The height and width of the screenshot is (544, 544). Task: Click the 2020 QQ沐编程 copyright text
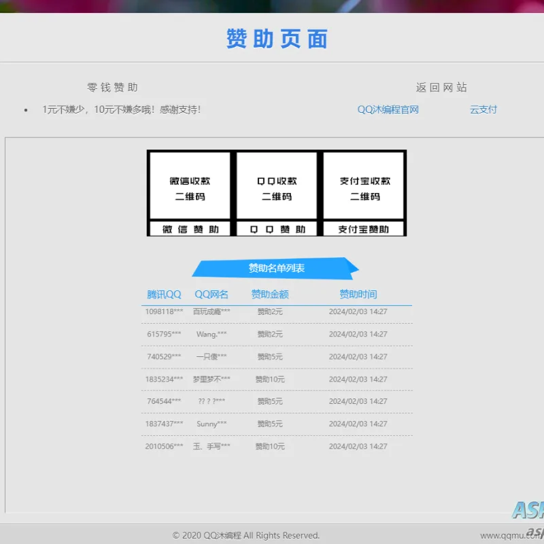click(246, 535)
